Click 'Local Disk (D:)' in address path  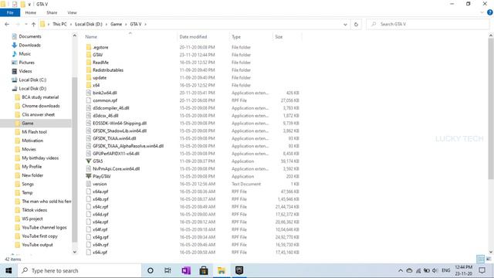pyautogui.click(x=89, y=24)
